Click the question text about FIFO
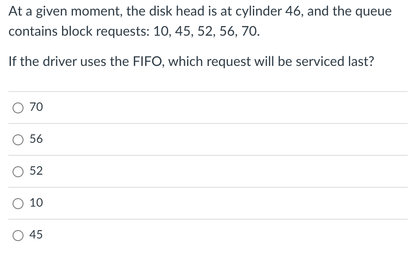The width and height of the screenshot is (416, 257). 191,61
